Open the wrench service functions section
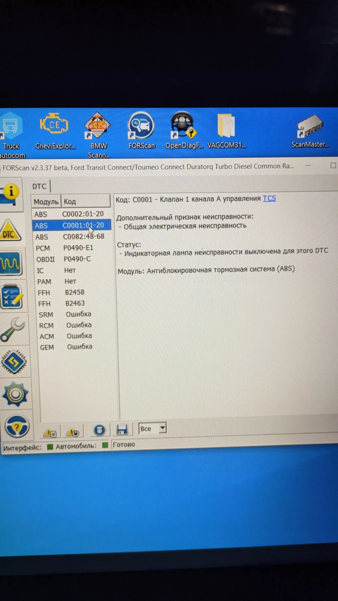Image resolution: width=338 pixels, height=601 pixels. click(x=13, y=330)
